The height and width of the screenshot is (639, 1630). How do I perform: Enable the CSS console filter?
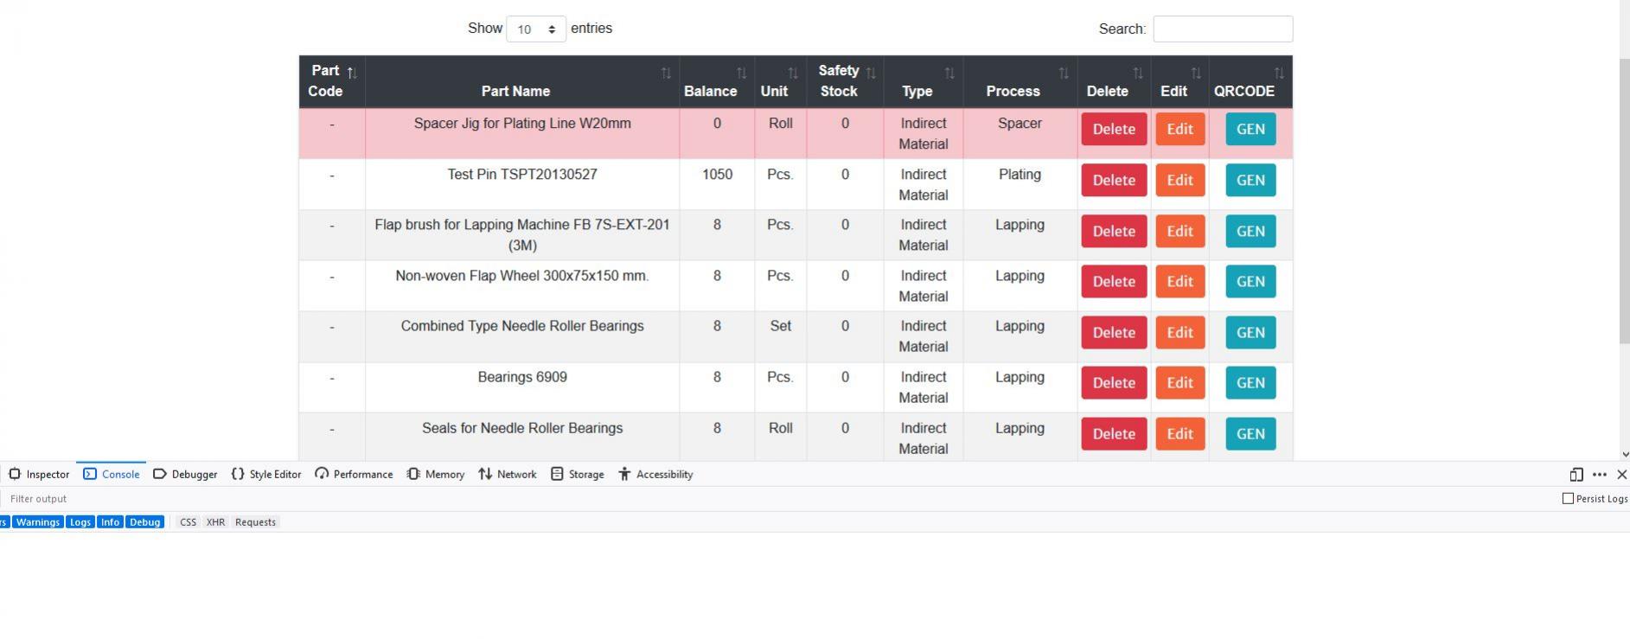(188, 522)
